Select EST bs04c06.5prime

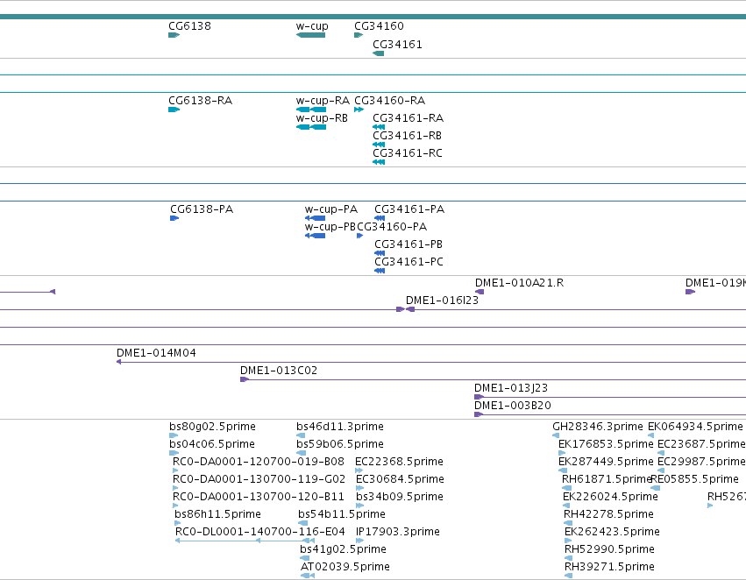click(x=212, y=444)
